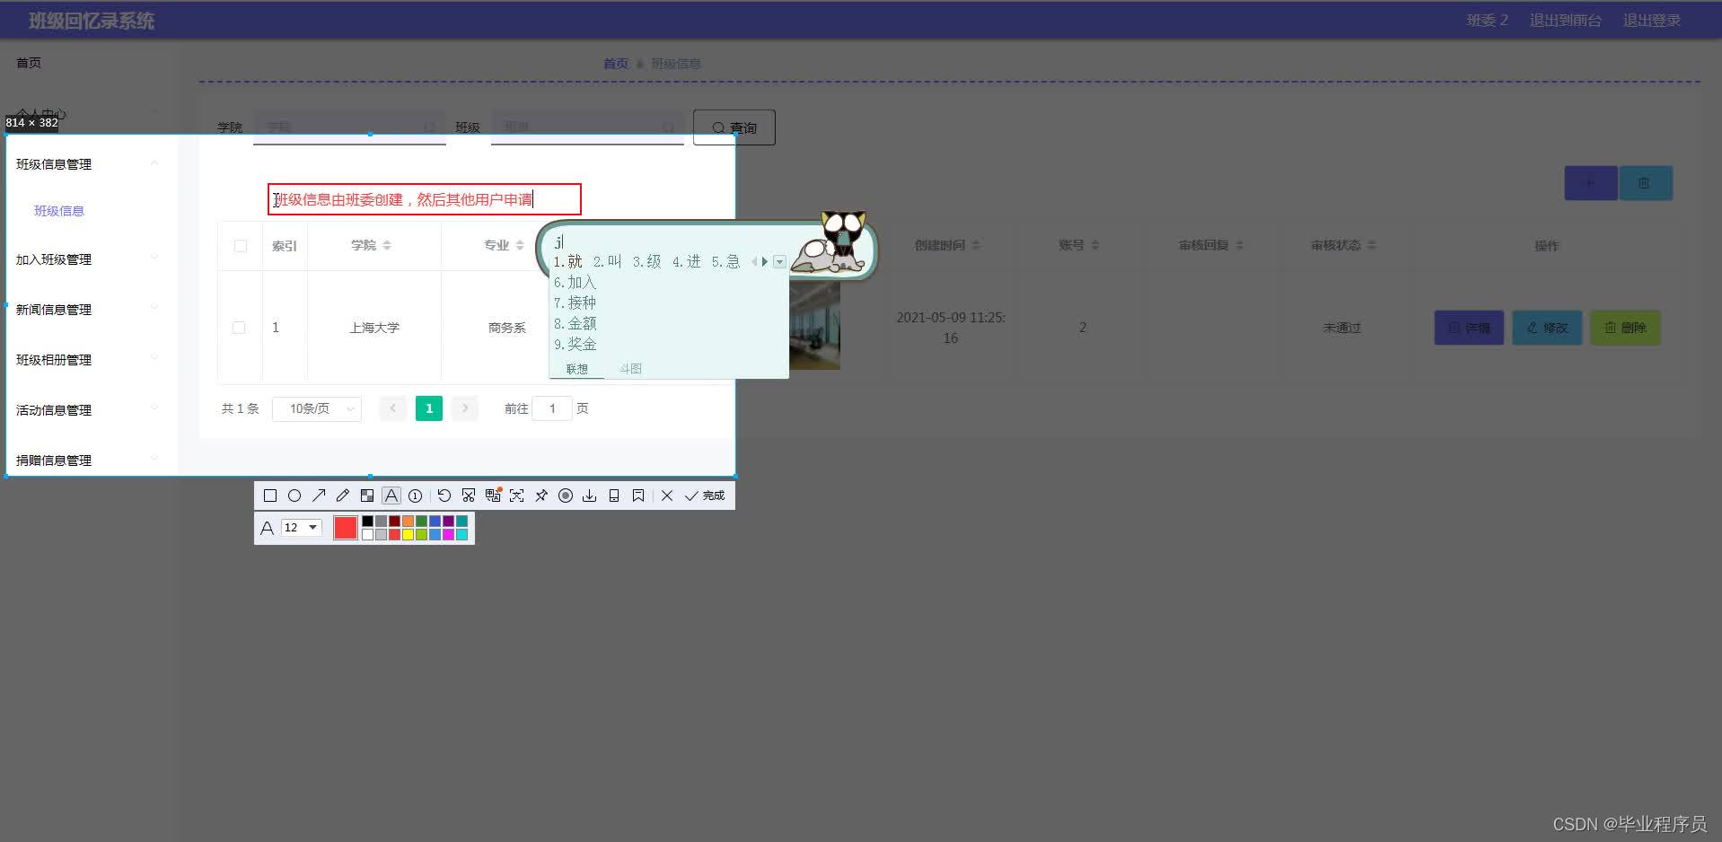Open the 班级 filter select box
The height and width of the screenshot is (842, 1722).
tap(587, 127)
